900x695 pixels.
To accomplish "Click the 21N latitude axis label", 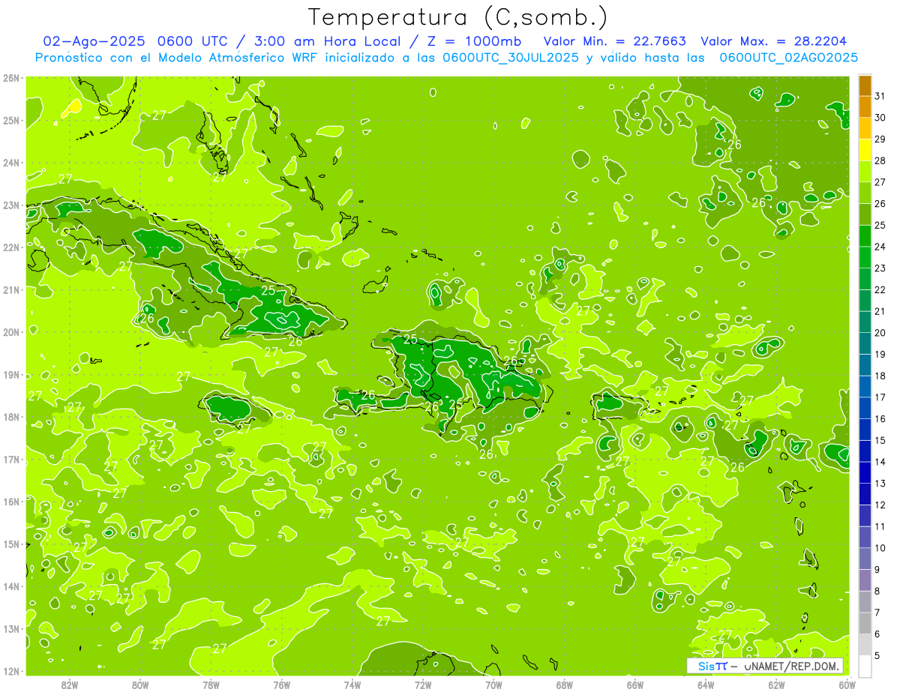I will tap(11, 289).
